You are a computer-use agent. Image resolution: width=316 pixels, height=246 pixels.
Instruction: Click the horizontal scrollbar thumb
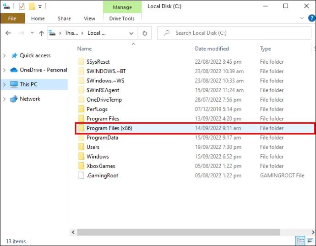179,232
